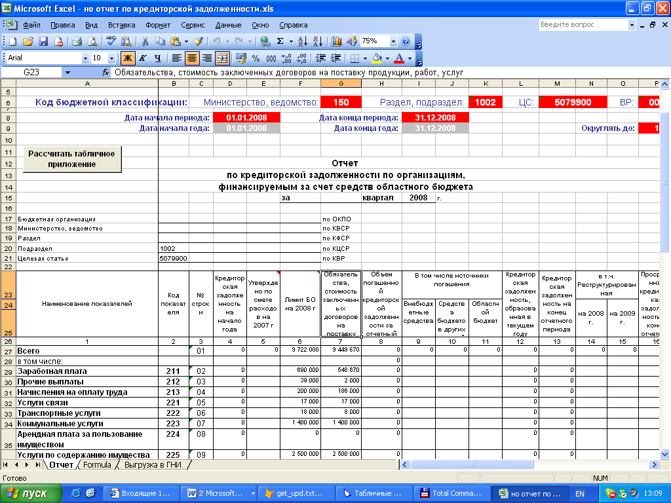Open the font color palette arrow

tap(410, 58)
